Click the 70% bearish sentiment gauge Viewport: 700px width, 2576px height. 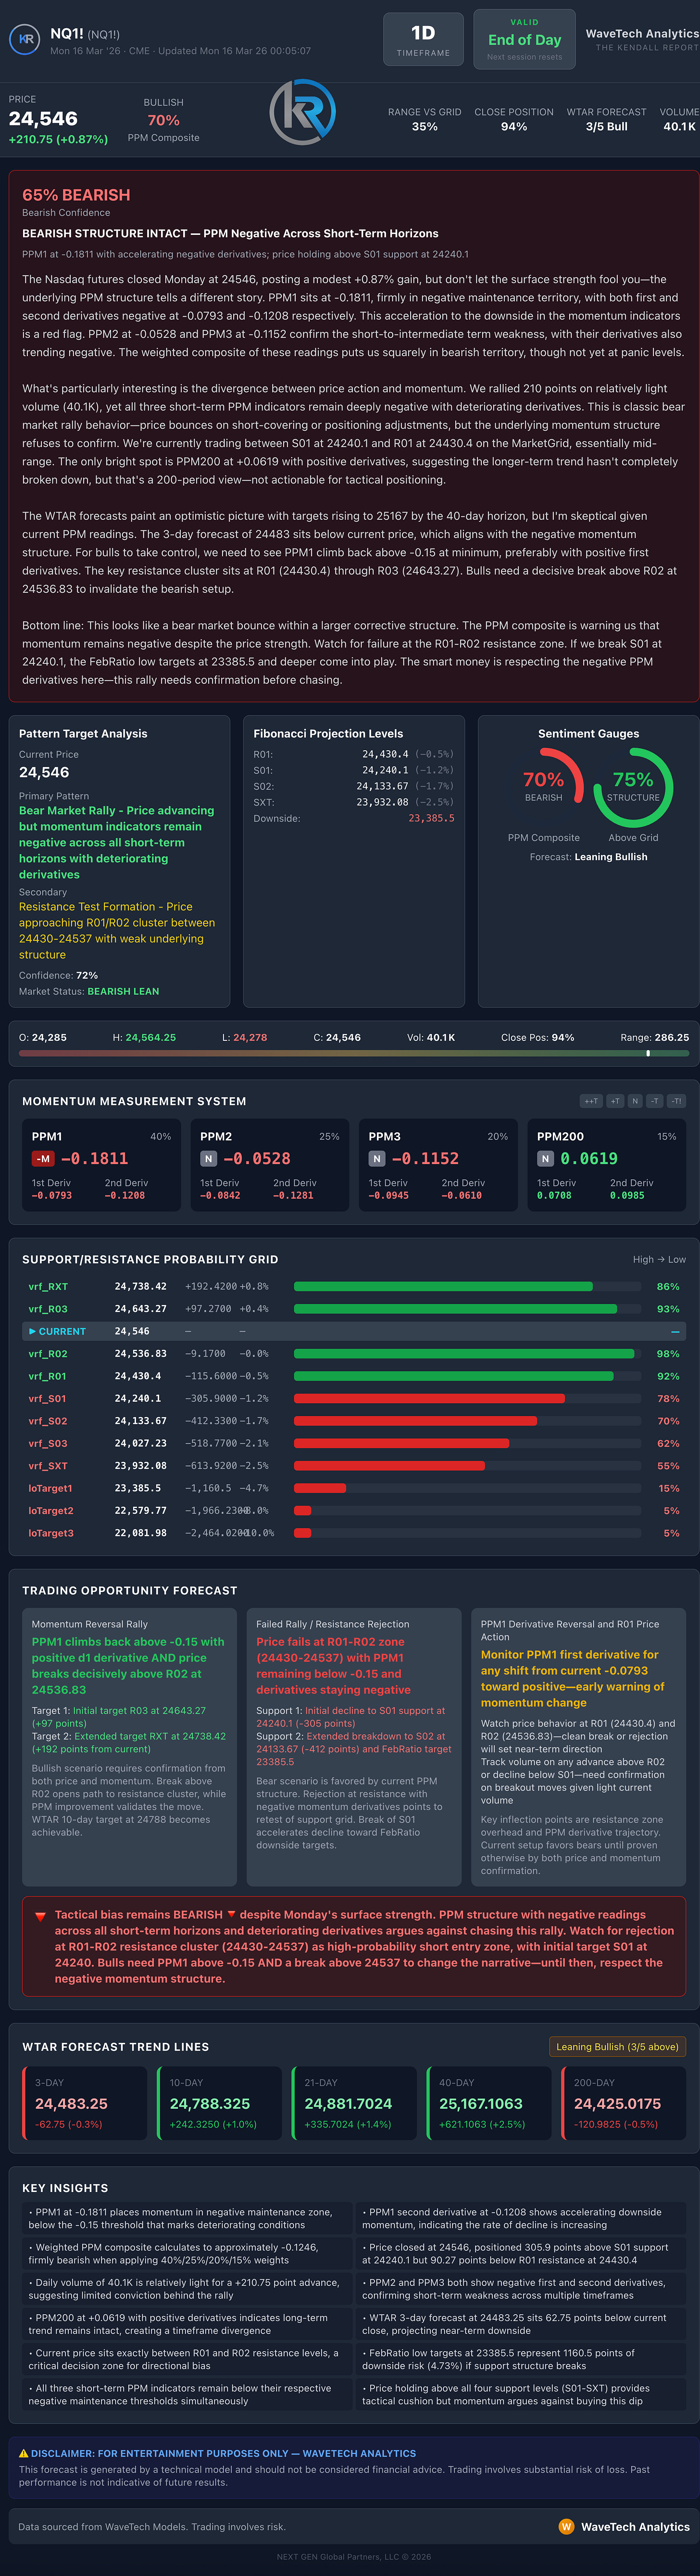(x=543, y=786)
